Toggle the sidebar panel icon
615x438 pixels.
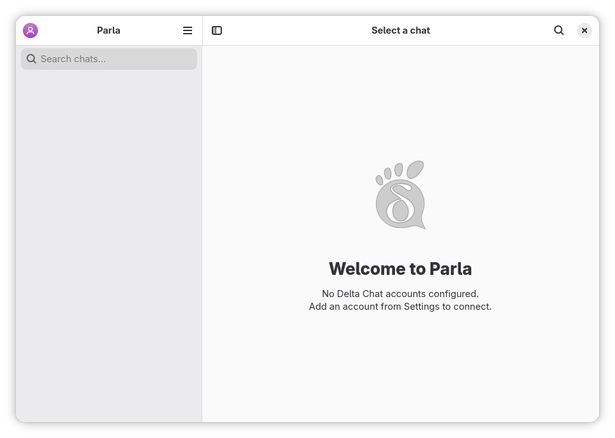[216, 30]
